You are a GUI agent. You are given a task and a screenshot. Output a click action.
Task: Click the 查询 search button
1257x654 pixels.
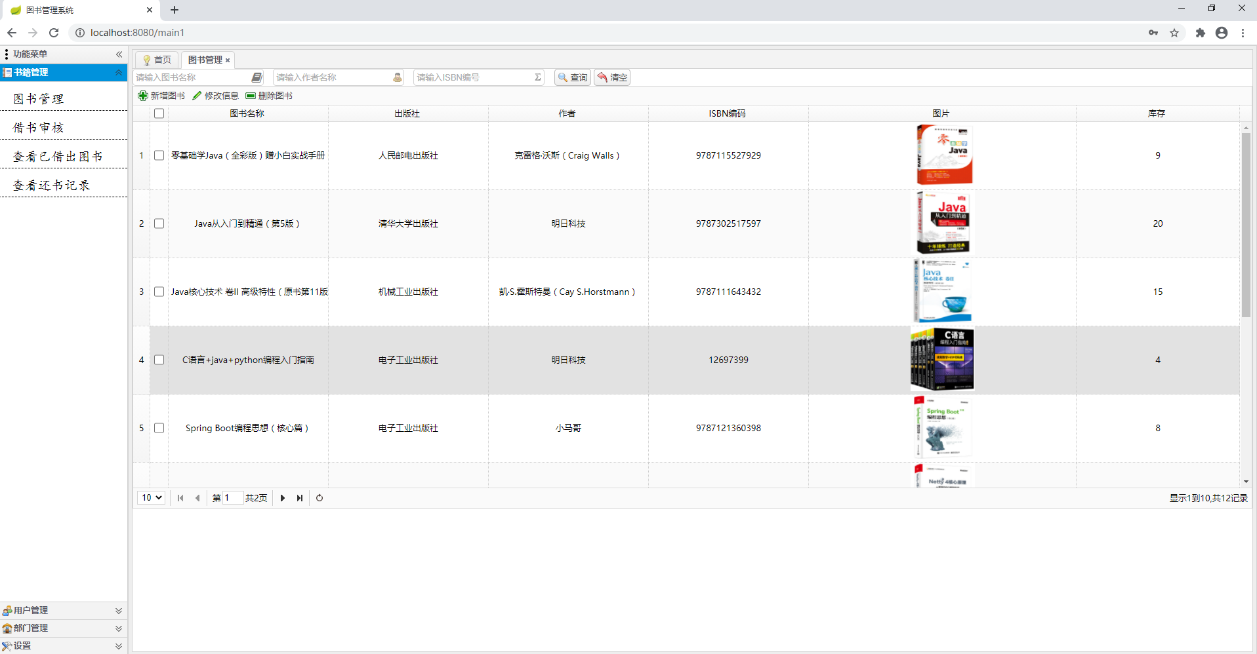pos(573,77)
